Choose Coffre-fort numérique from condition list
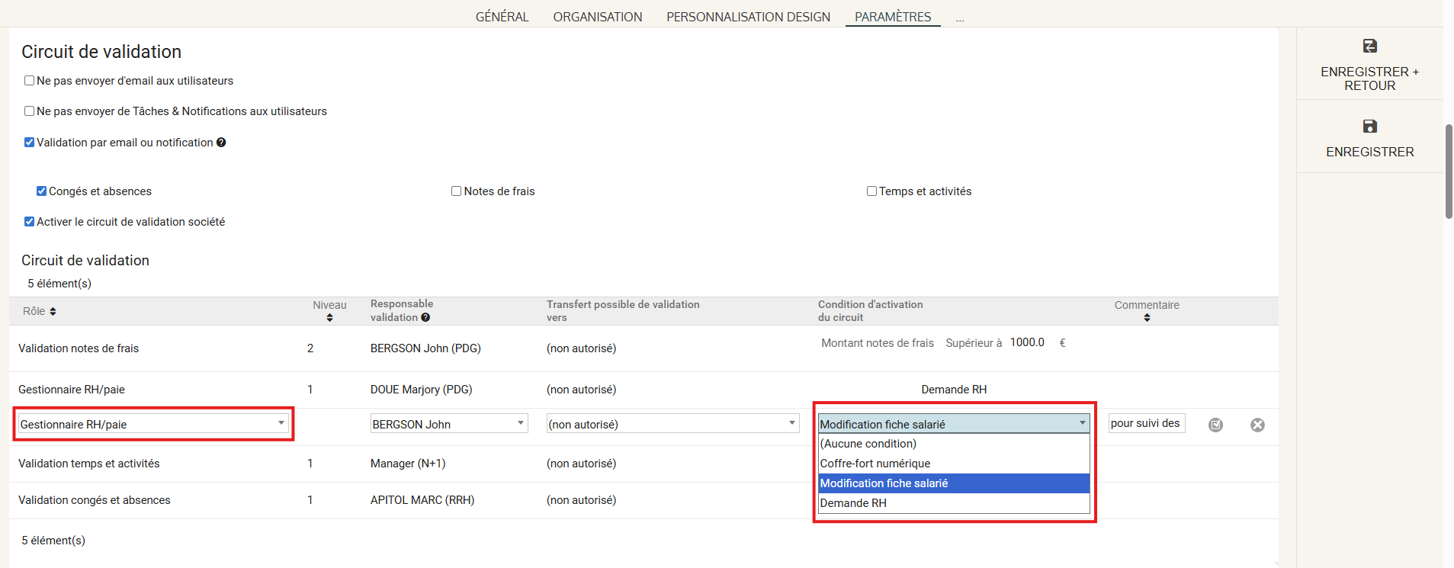 pos(875,464)
